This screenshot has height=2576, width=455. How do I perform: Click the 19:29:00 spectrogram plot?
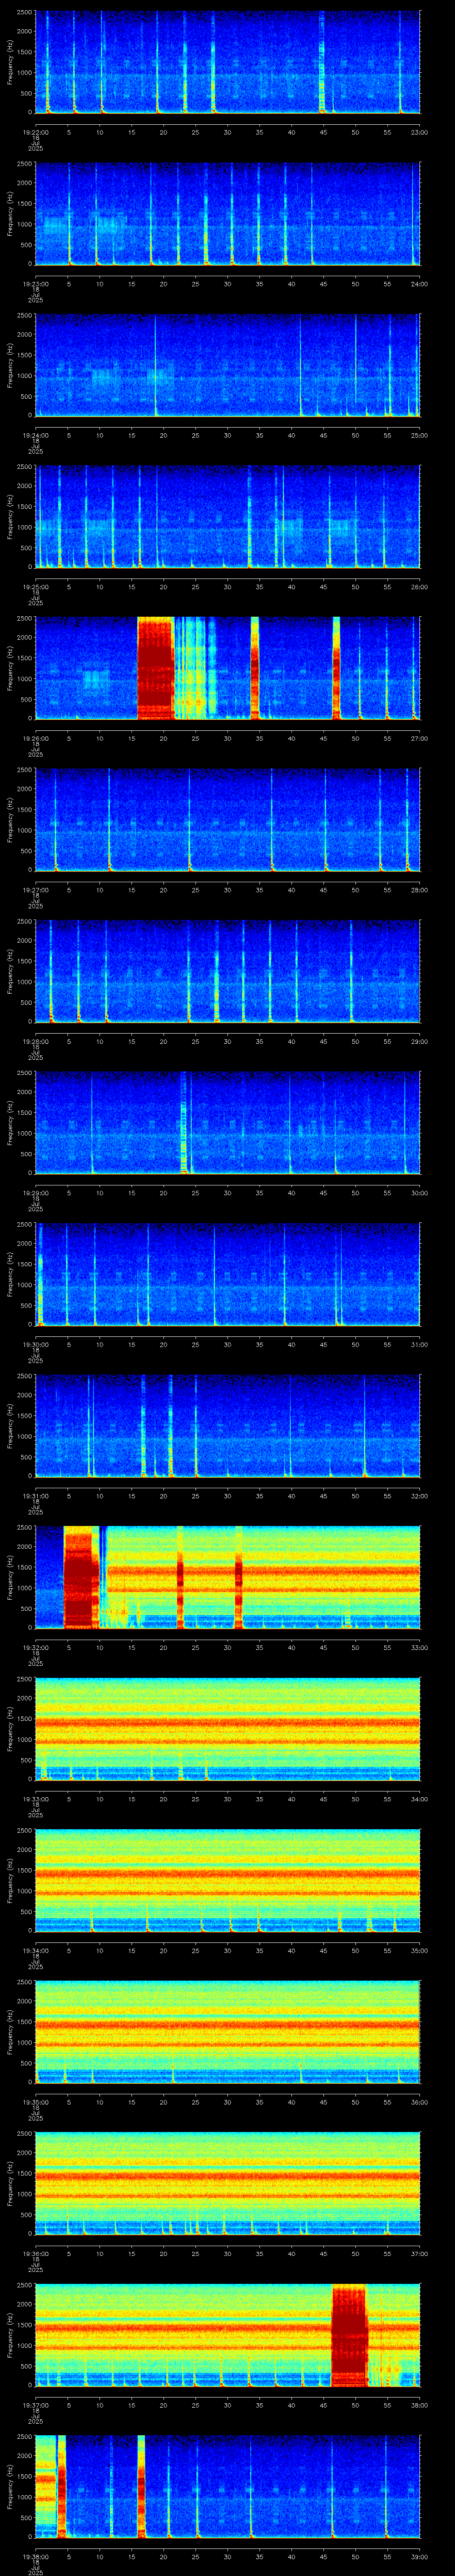point(227,1123)
